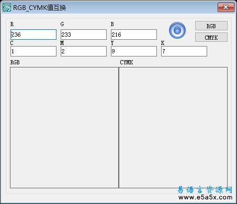Close the RGB_CYMK conversion window

click(x=226, y=7)
